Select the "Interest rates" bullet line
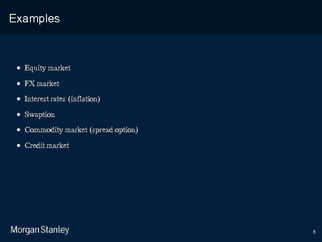This screenshot has width=322, height=242. [x=62, y=99]
